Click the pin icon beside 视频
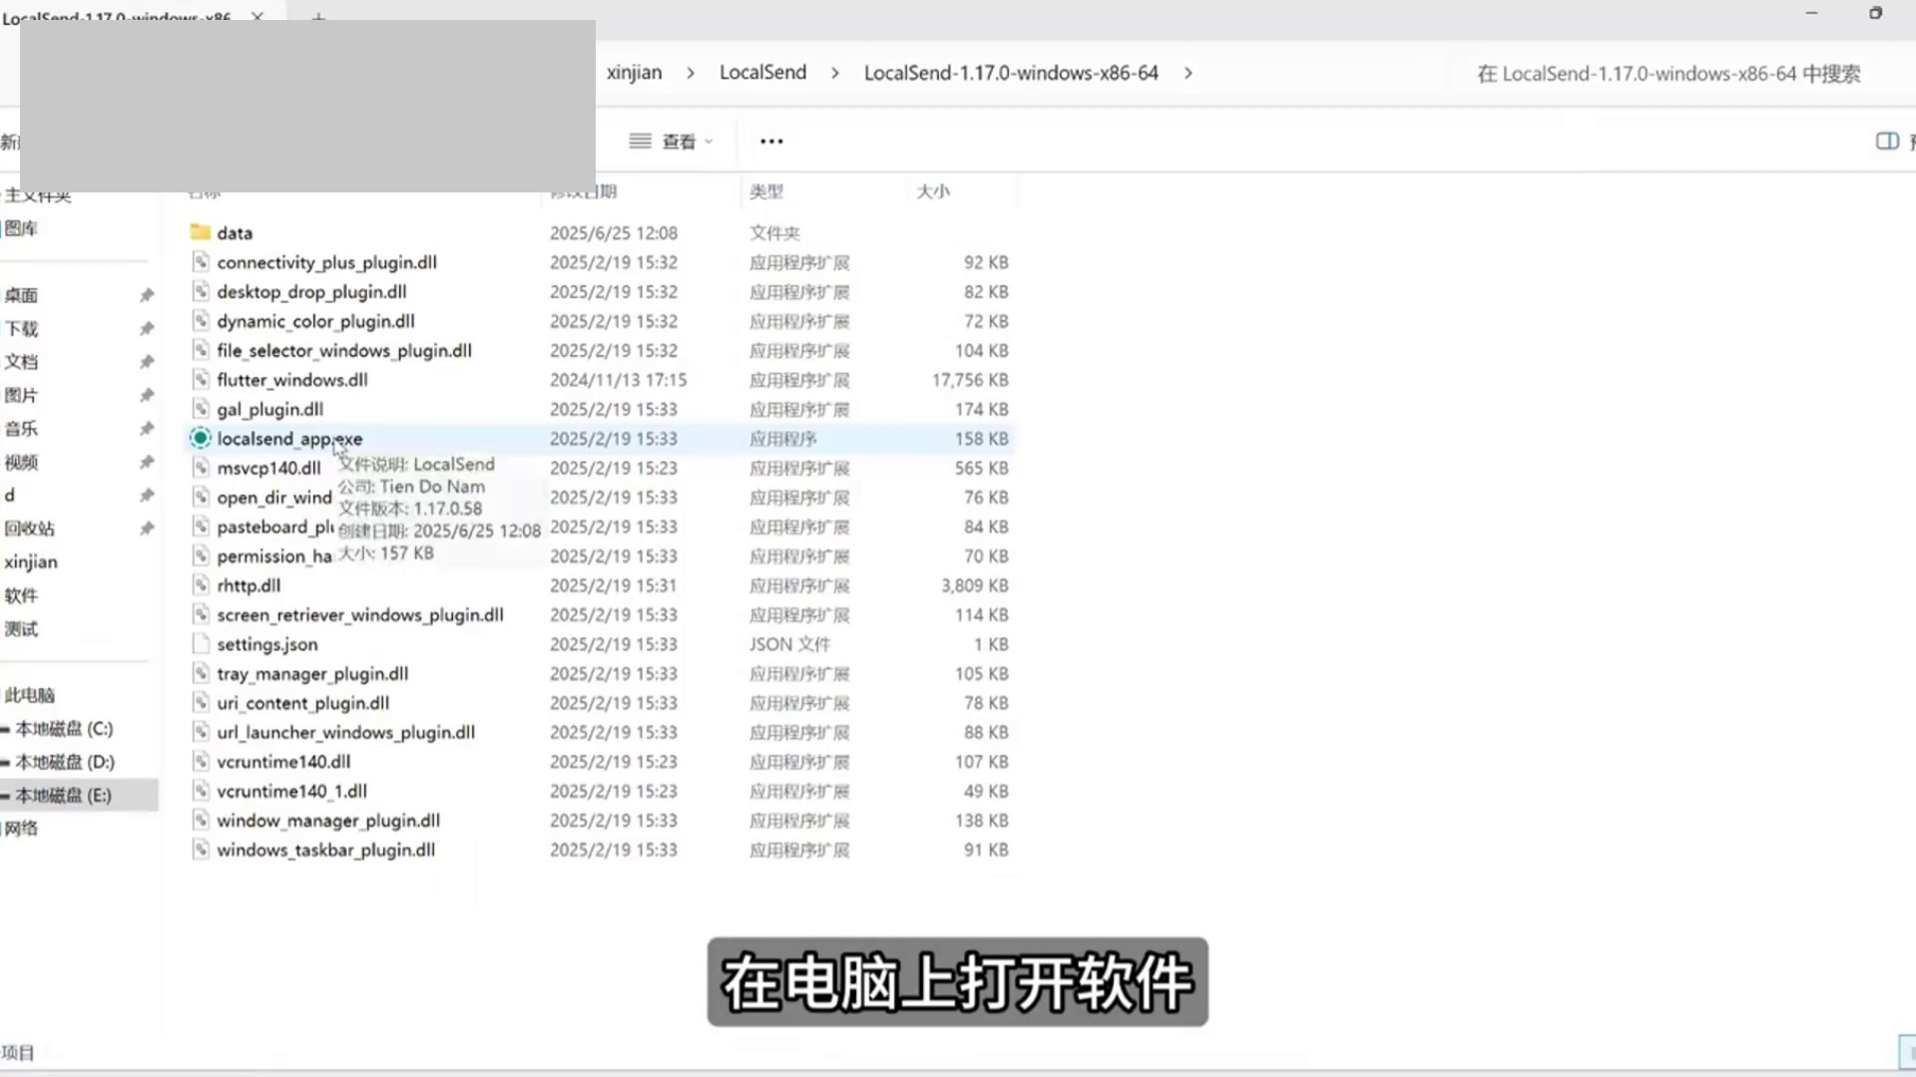The width and height of the screenshot is (1916, 1077). pyautogui.click(x=147, y=463)
